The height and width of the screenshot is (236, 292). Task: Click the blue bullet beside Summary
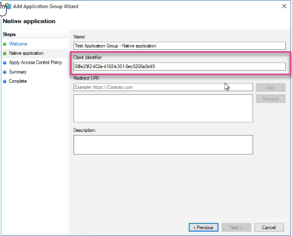tap(5, 72)
